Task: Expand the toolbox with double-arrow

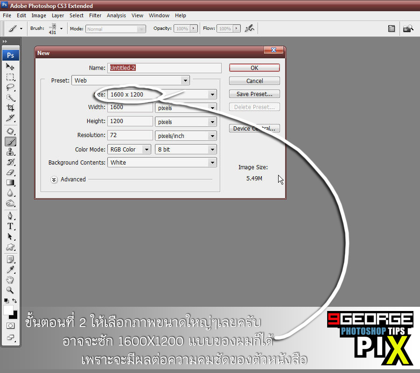Action: tap(5, 41)
